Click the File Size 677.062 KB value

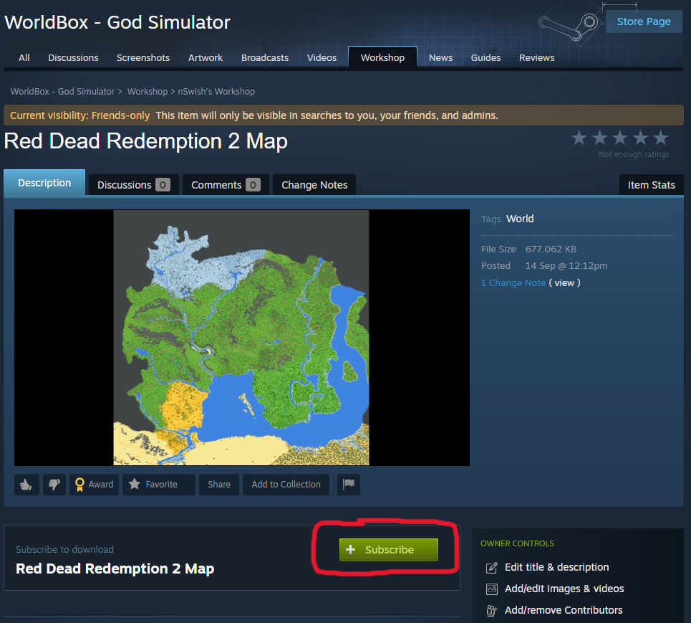(x=551, y=249)
